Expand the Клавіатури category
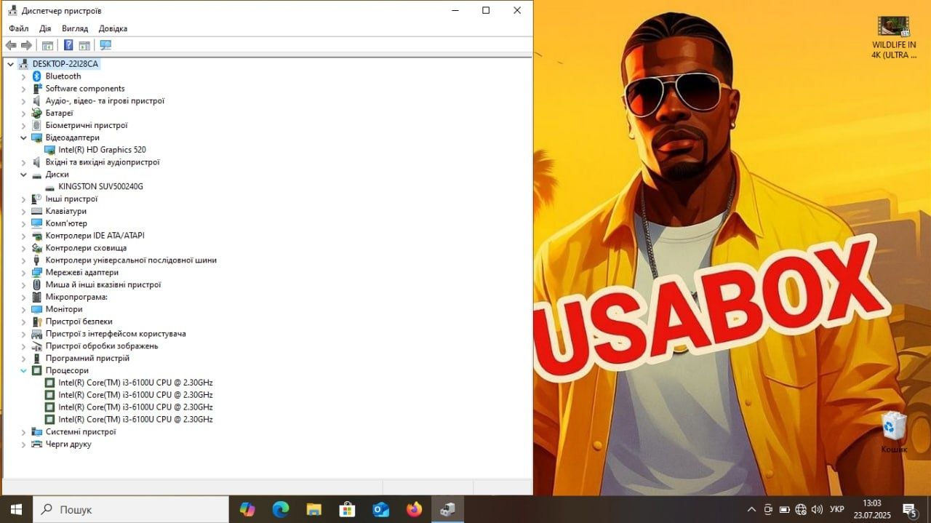The image size is (931, 523). coord(23,211)
